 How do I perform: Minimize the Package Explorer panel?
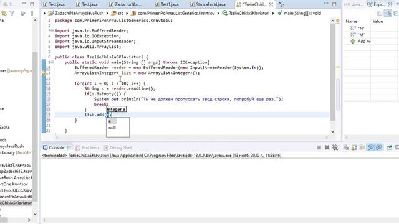(x=24, y=4)
